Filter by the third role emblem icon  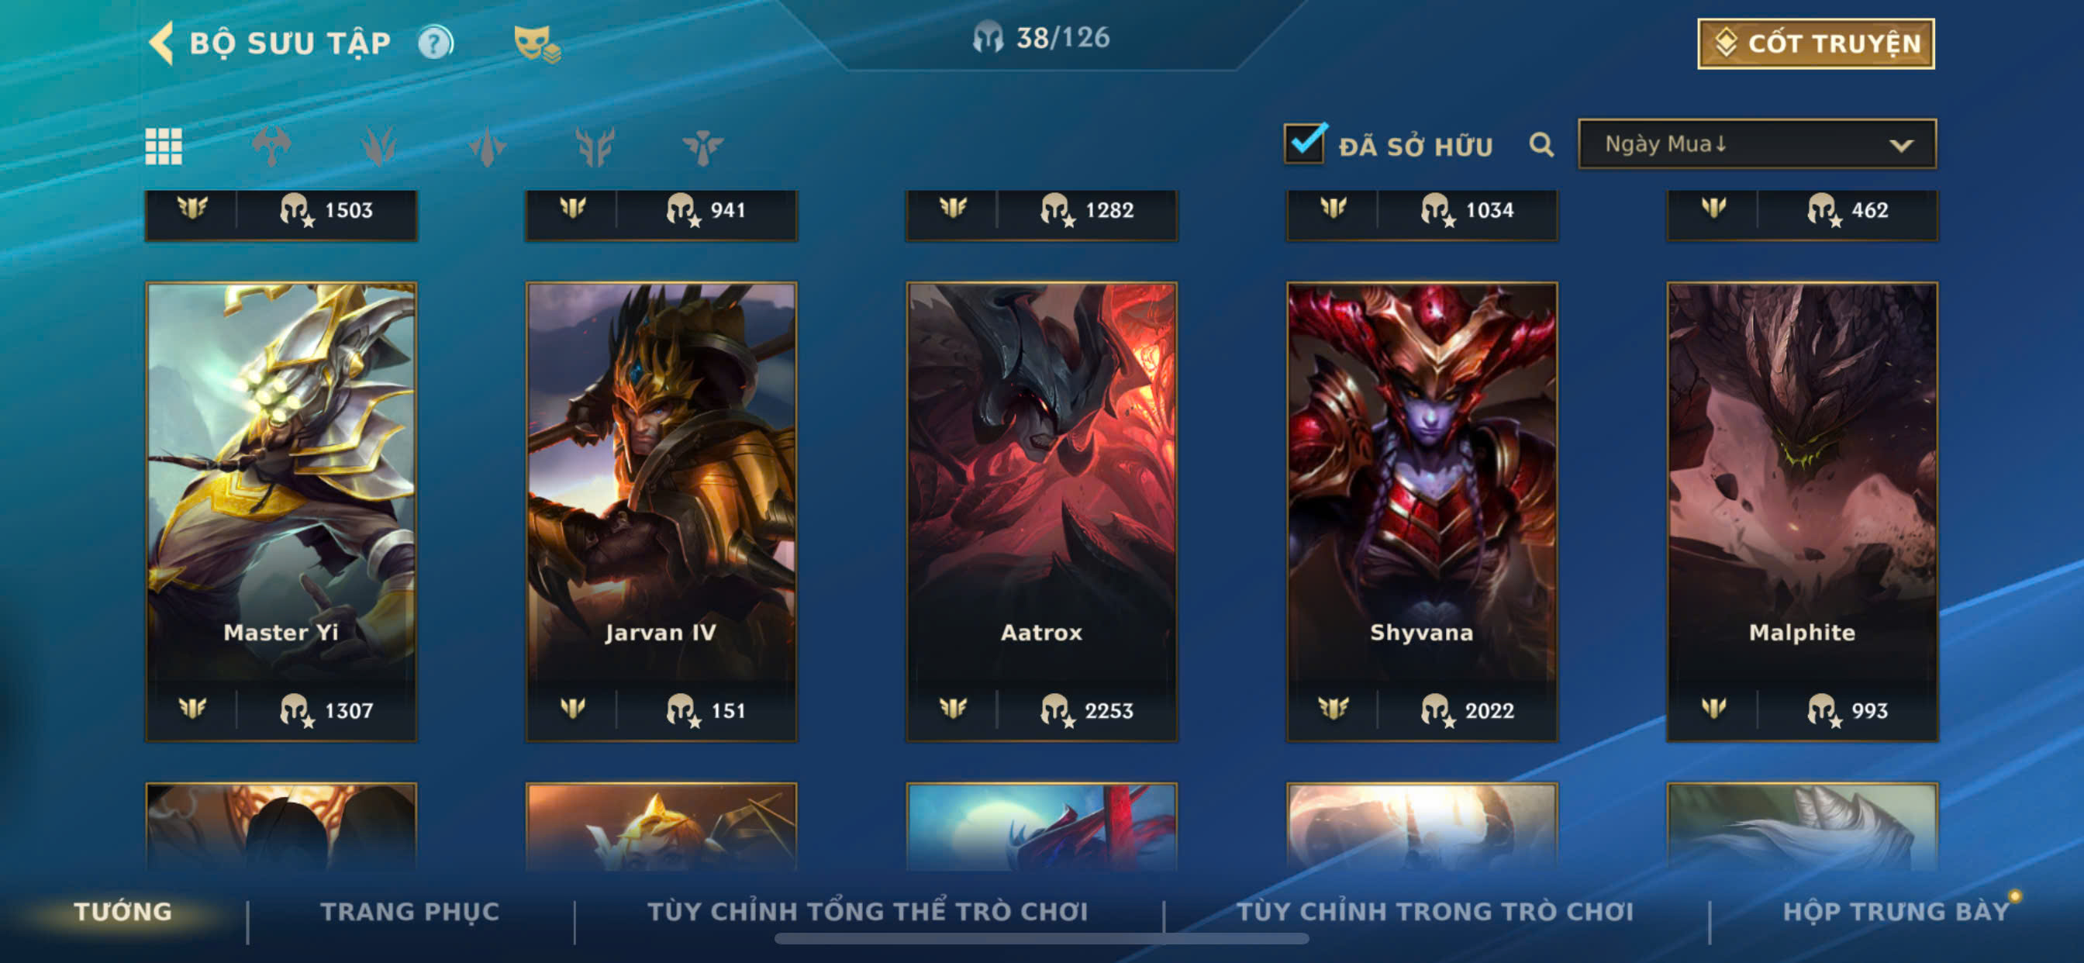(487, 147)
